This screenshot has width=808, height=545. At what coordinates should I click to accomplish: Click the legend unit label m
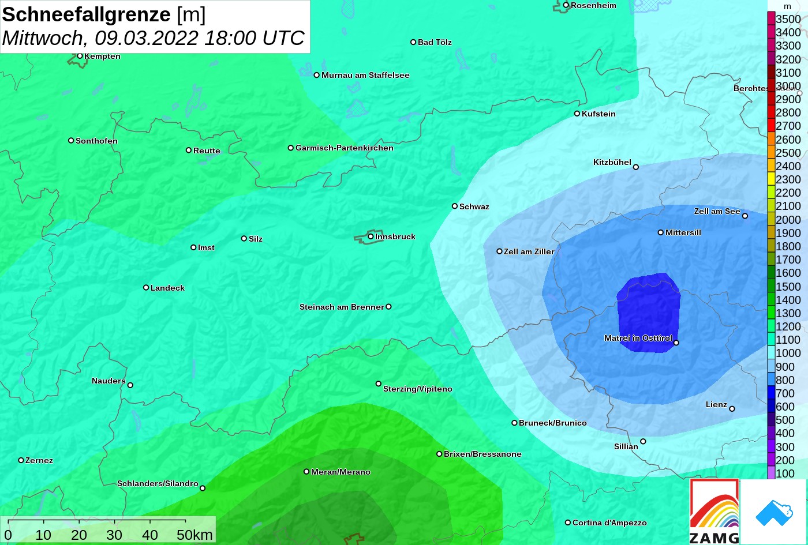[788, 6]
